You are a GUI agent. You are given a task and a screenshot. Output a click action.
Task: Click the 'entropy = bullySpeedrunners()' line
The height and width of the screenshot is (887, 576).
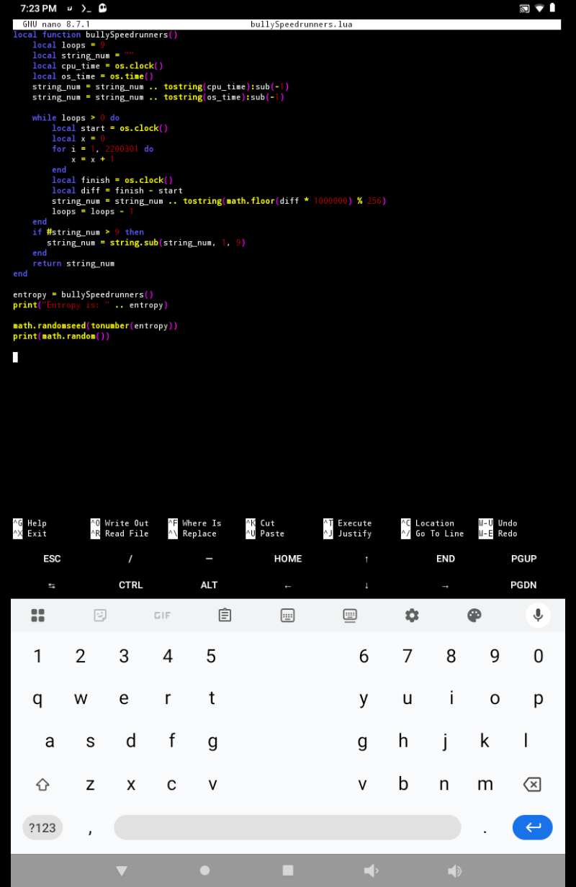(x=84, y=294)
